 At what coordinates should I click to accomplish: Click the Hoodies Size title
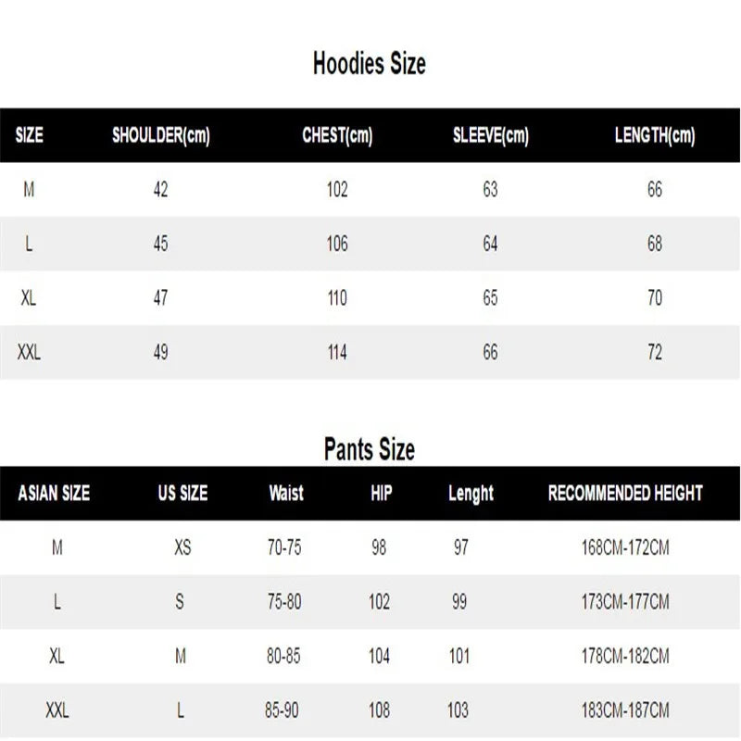370,64
